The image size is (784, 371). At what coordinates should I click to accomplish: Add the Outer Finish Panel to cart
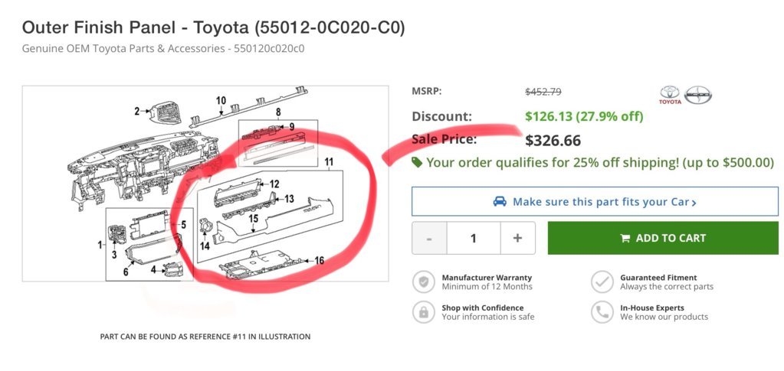point(663,238)
